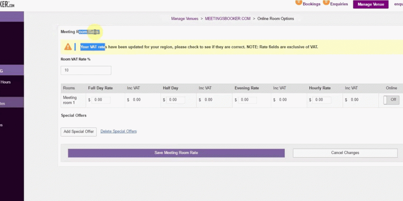Open the account menu at top right
Viewport: 403px width, 201px height.
(398, 4)
